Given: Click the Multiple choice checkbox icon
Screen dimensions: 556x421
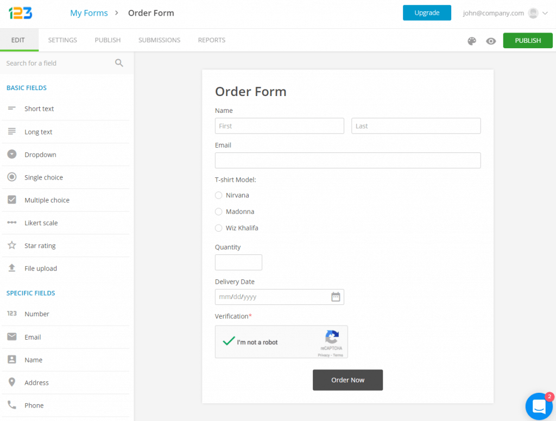Looking at the screenshot, I should pyautogui.click(x=12, y=200).
